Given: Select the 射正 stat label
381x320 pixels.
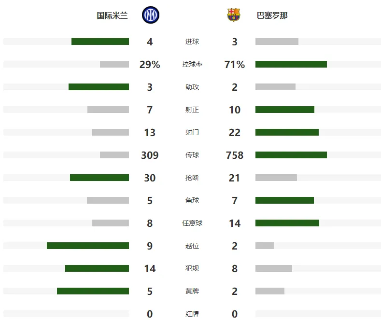Looking at the screenshot, I should [192, 110].
